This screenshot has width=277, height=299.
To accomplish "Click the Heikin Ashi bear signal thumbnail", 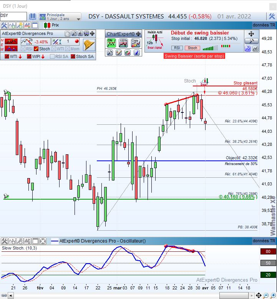I will (x=155, y=40).
